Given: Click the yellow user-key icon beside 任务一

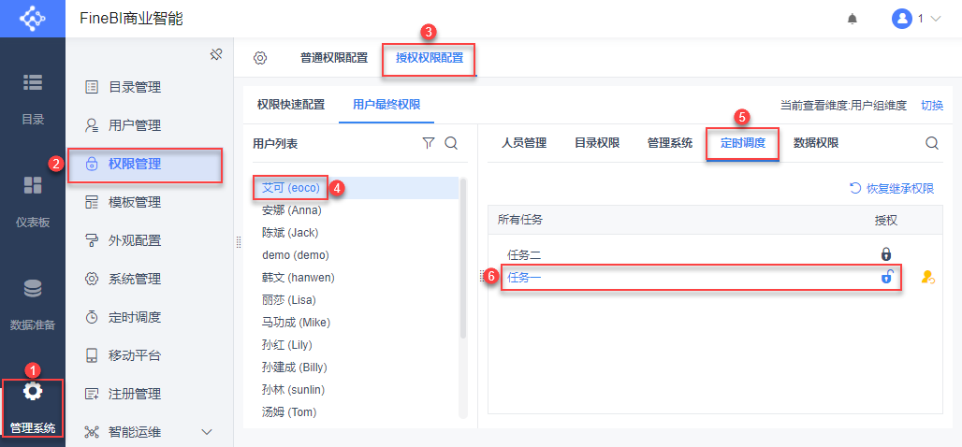Looking at the screenshot, I should 927,277.
